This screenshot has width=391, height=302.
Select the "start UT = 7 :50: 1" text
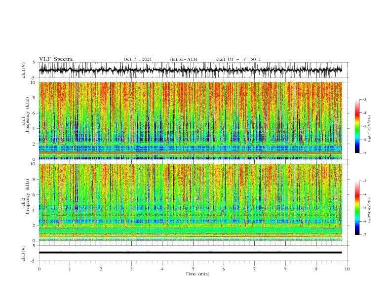click(238, 59)
